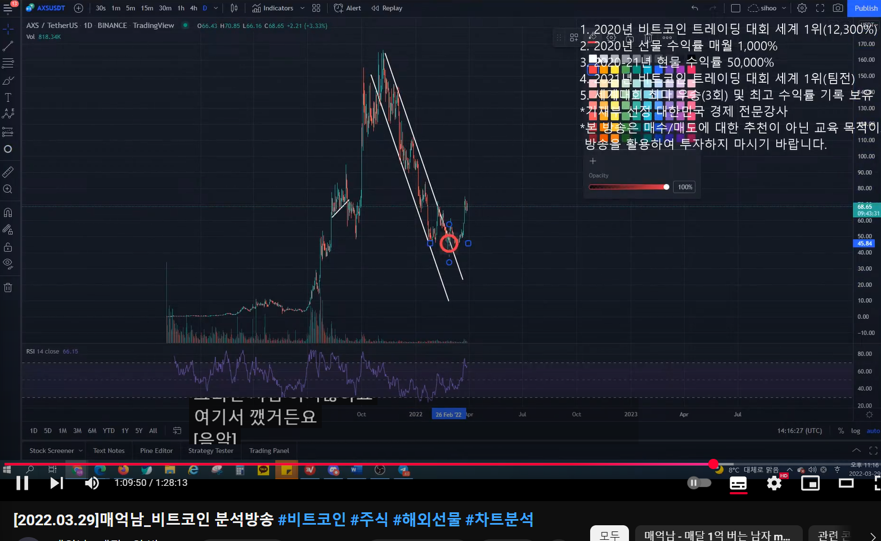The width and height of the screenshot is (881, 541).
Task: Undo the last chart action
Action: 695,8
